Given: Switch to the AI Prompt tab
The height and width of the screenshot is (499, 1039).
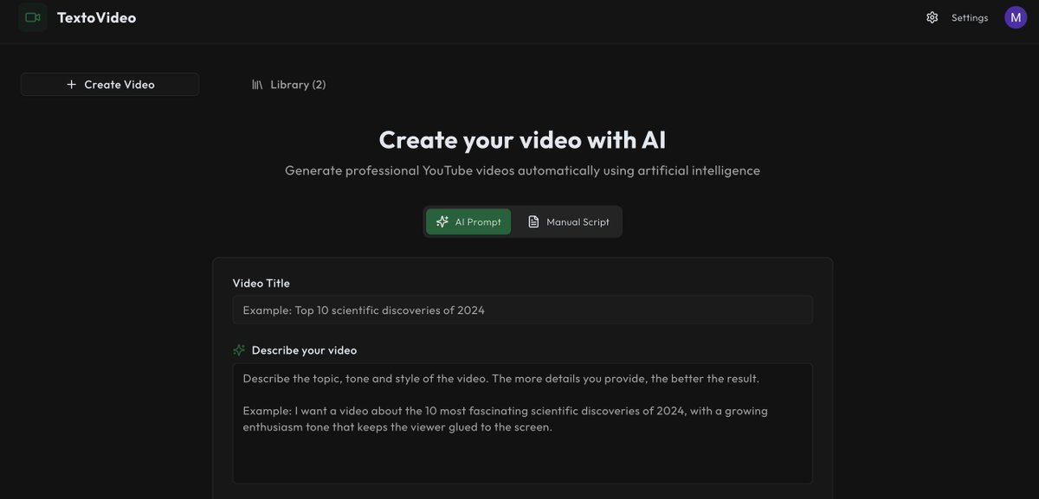Looking at the screenshot, I should click(x=468, y=222).
